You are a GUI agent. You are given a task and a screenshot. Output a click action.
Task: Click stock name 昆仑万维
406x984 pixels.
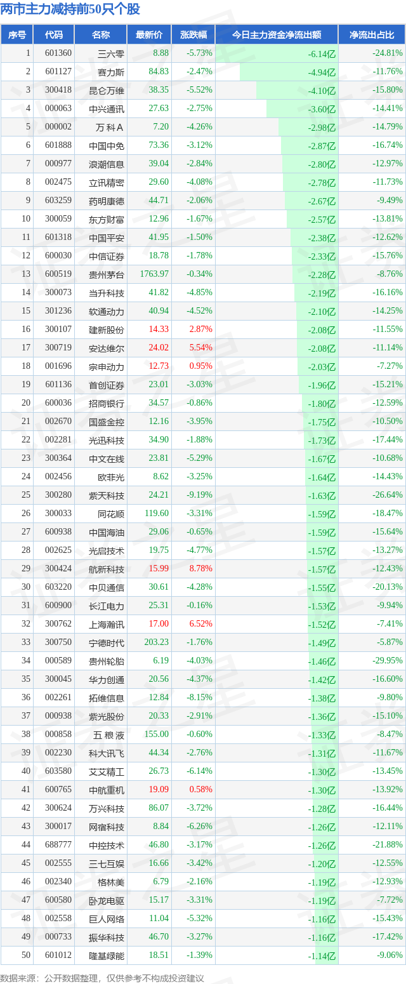107,90
